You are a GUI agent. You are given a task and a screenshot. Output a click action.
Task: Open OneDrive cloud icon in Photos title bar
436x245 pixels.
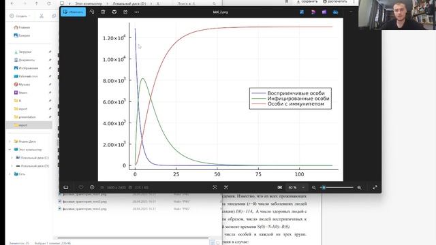click(336, 12)
